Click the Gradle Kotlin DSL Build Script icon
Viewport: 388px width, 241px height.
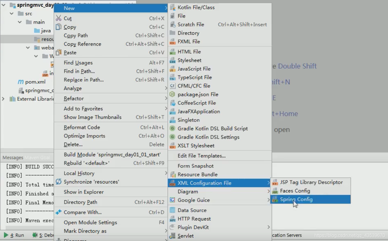(172, 128)
